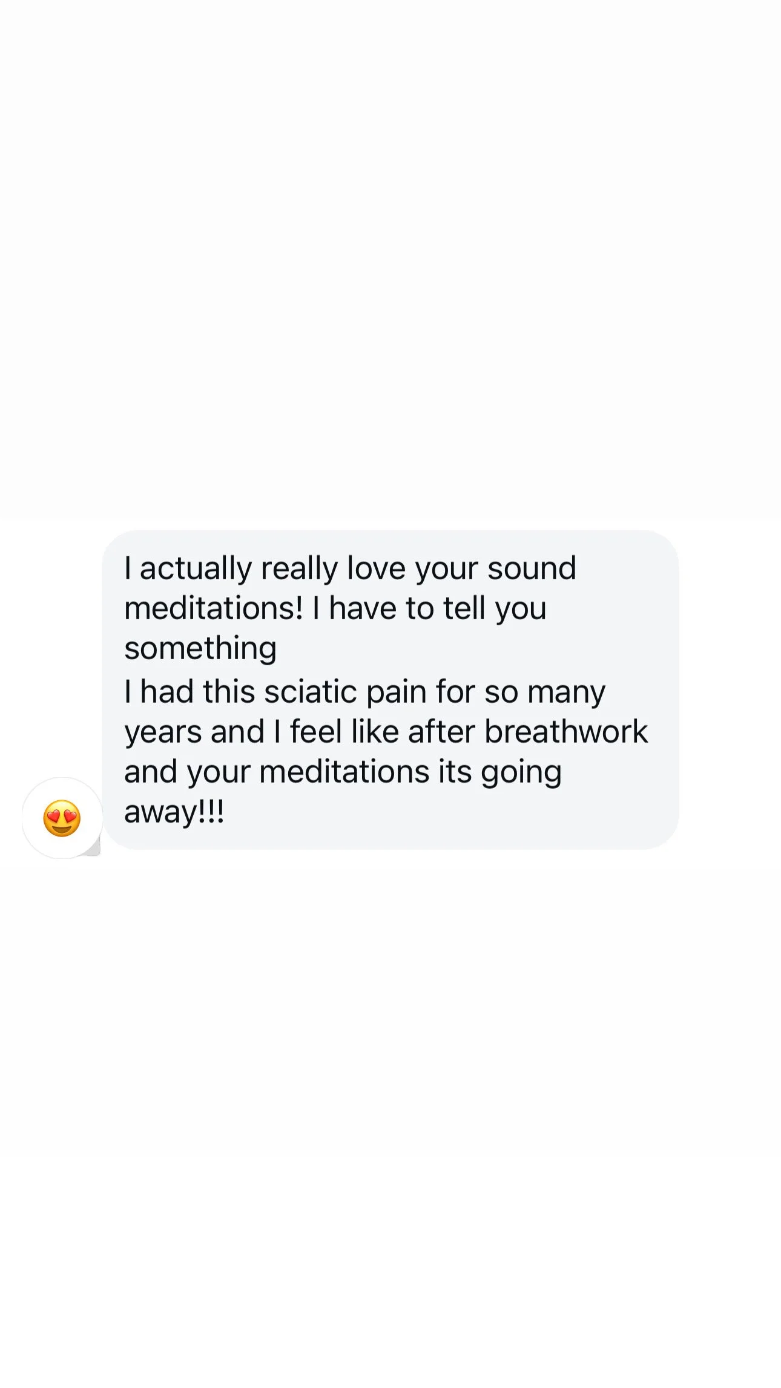Screen dimensions: 781x1388
Task: Click the word "years" in the message
Action: 163,733
